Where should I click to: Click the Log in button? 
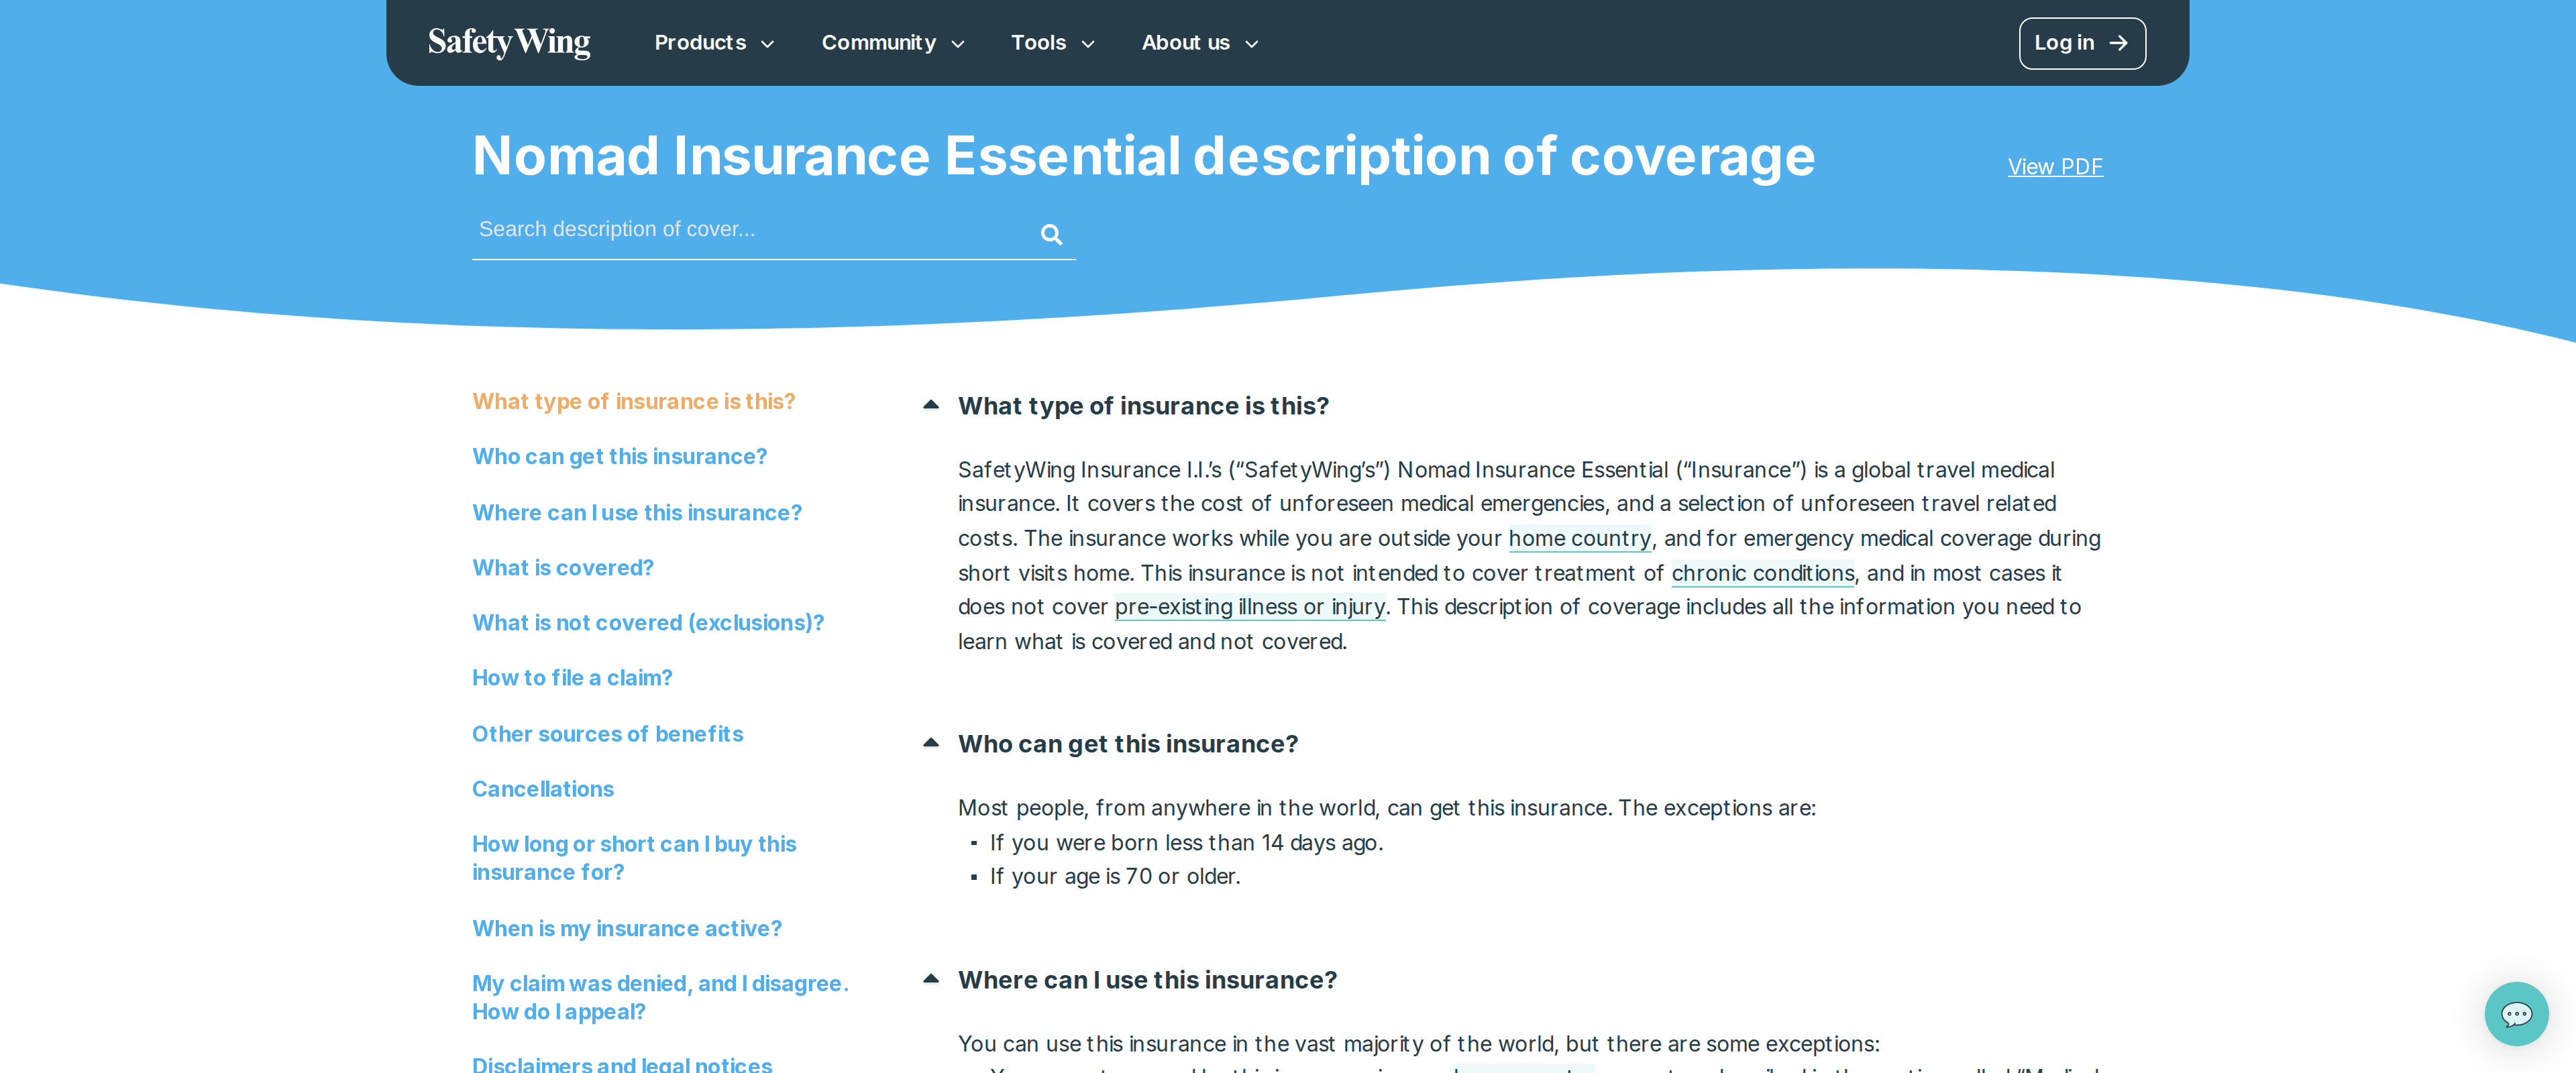(x=2082, y=43)
